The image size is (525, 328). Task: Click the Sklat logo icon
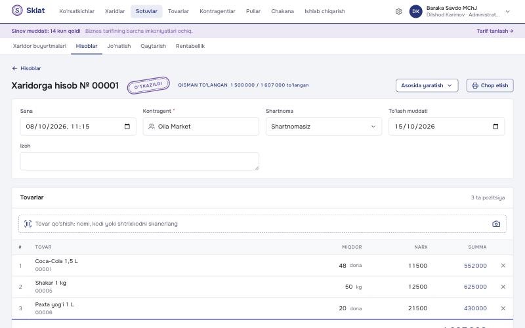(x=17, y=10)
